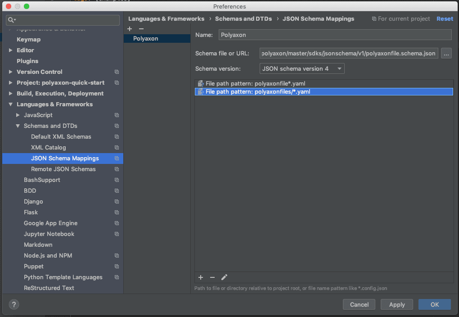The height and width of the screenshot is (317, 459).
Task: Click project-level icon next to Django
Action: click(x=117, y=202)
